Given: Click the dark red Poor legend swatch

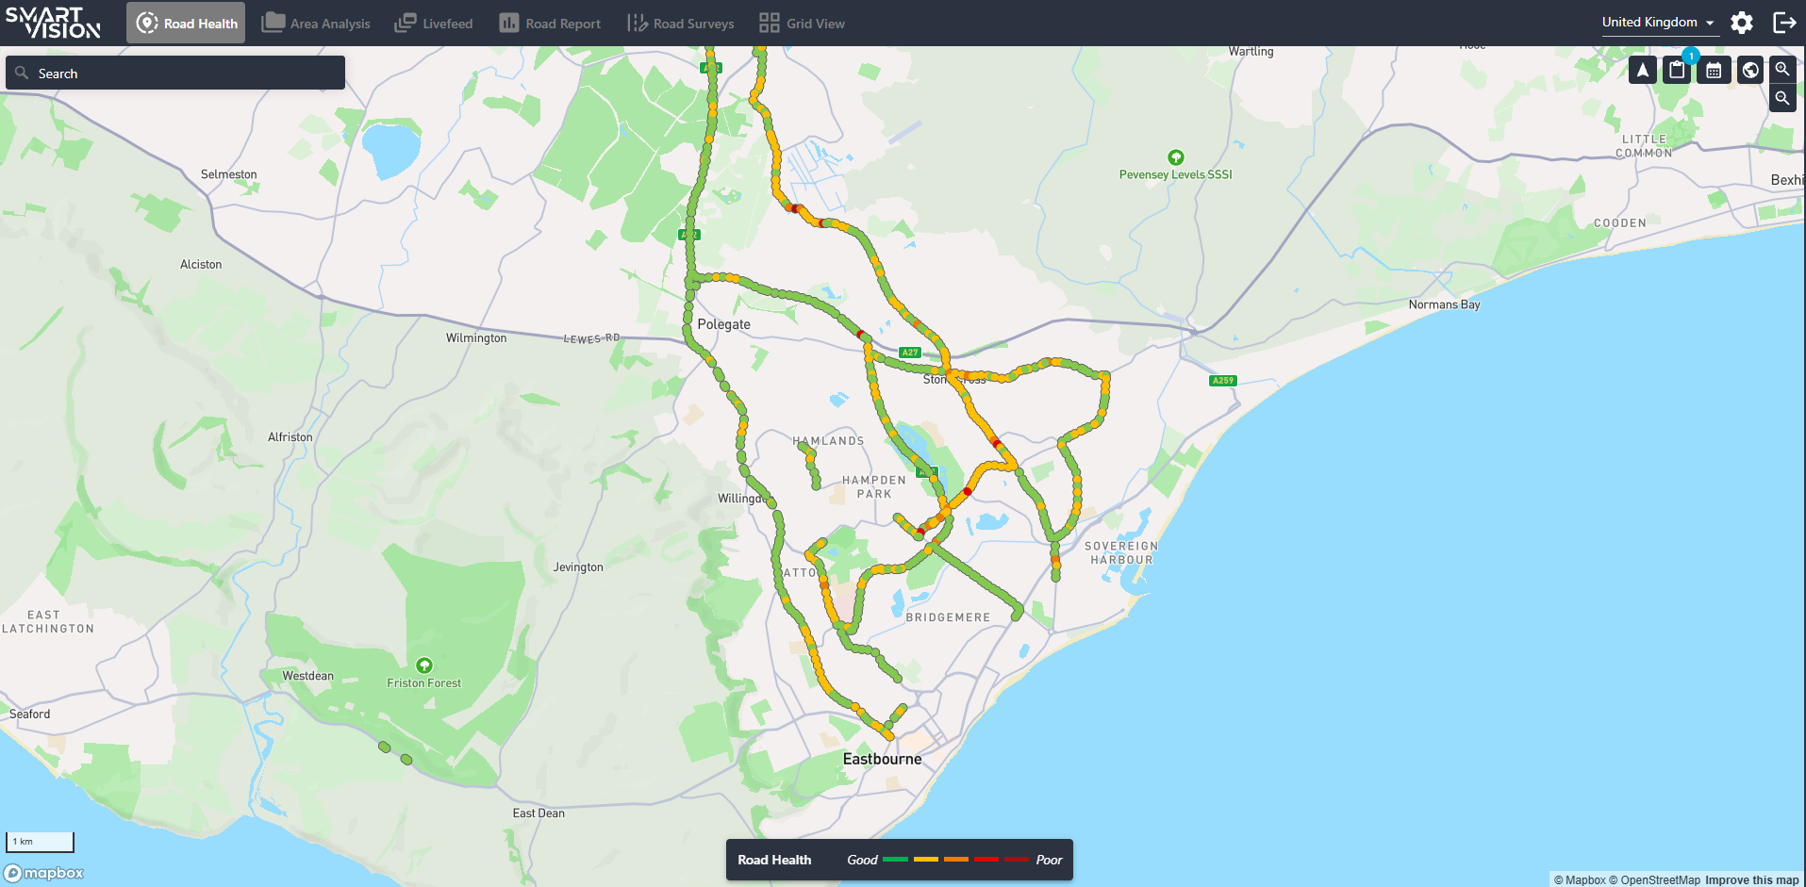Looking at the screenshot, I should (1017, 860).
